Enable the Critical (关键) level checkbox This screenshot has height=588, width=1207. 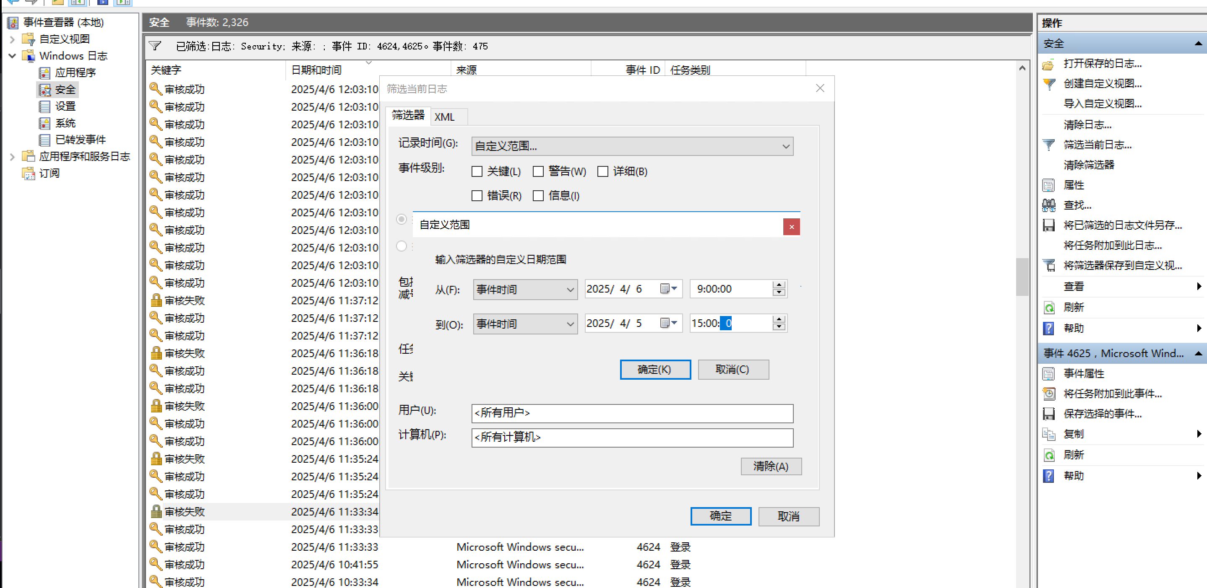477,171
